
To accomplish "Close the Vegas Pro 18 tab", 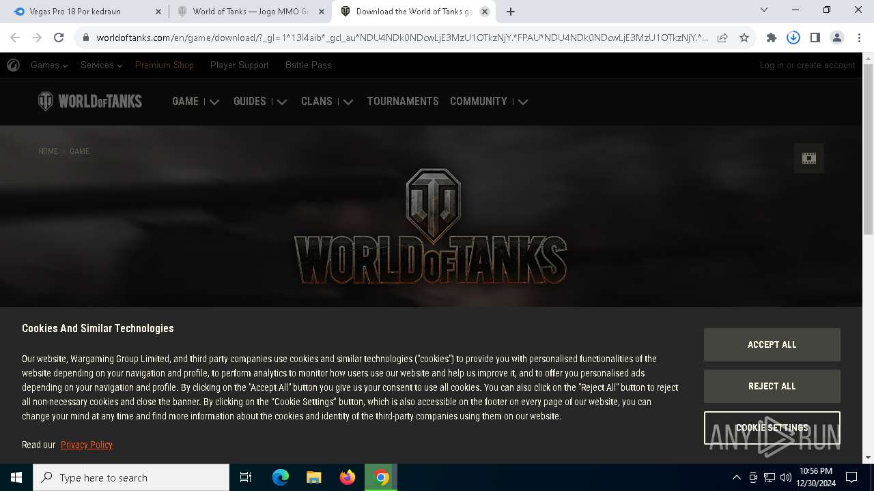I will coord(158,12).
